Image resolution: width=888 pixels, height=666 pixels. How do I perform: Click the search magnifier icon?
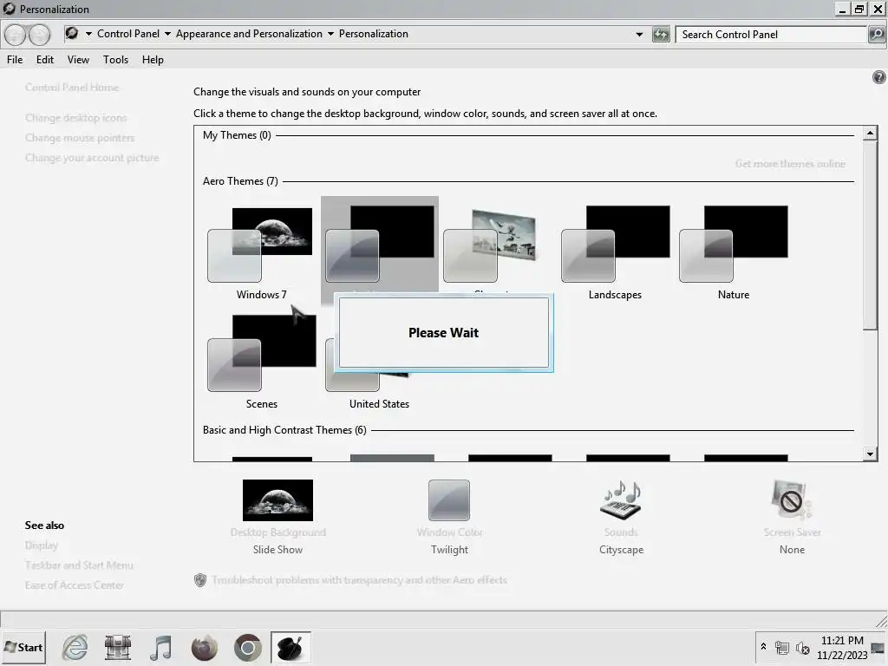(876, 35)
